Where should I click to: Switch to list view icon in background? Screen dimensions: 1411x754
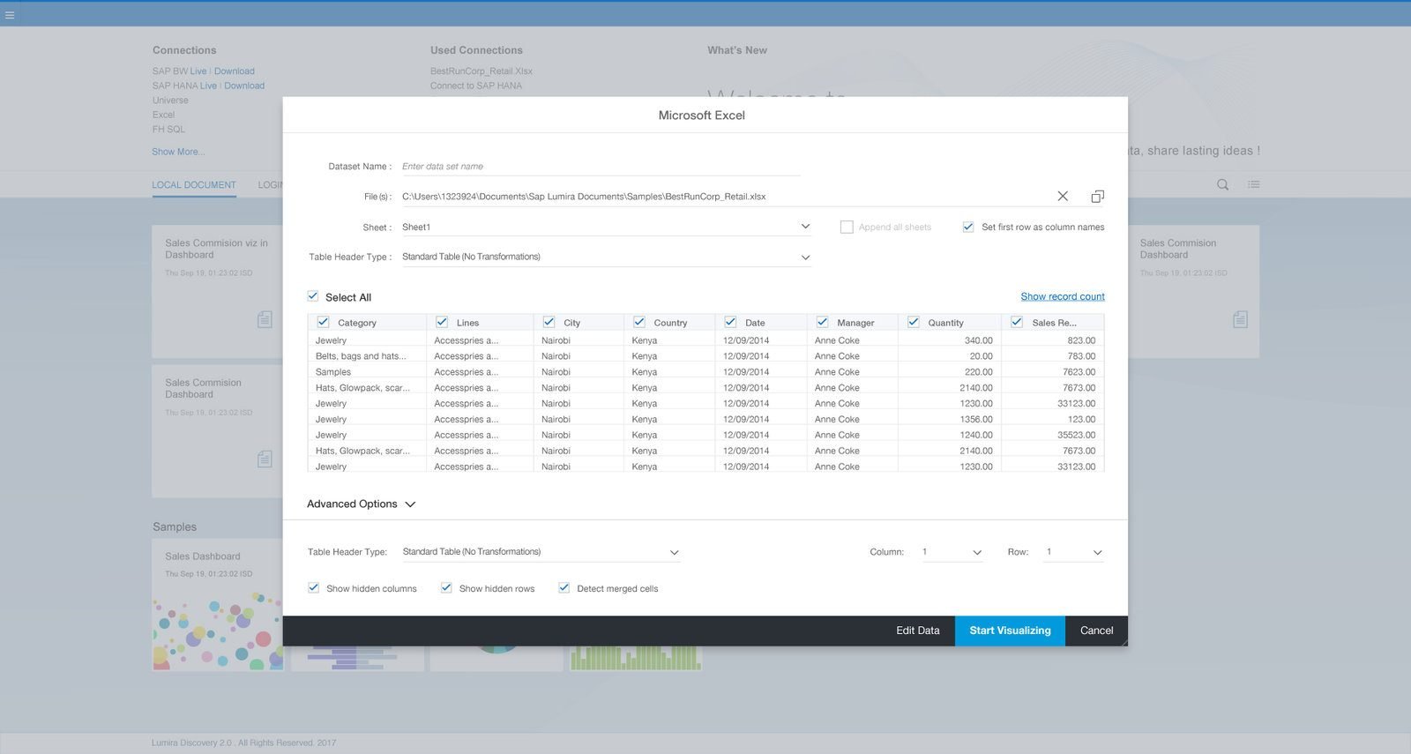[x=1254, y=184]
